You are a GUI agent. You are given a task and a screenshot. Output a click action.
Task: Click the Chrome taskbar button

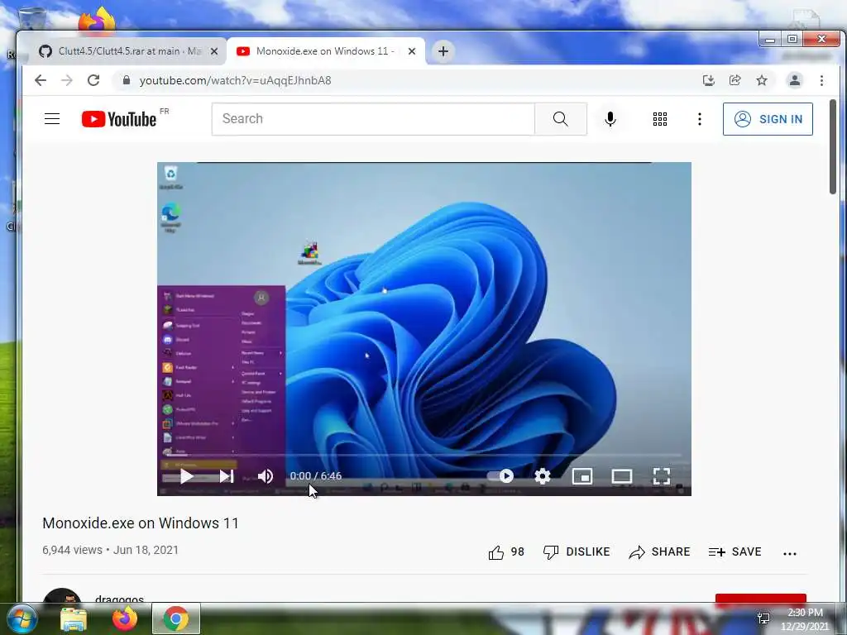pyautogui.click(x=176, y=618)
